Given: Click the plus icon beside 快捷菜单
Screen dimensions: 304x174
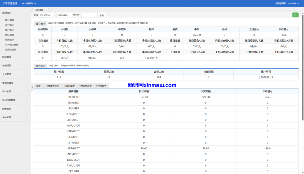Looking at the screenshot, I should 23,4.
